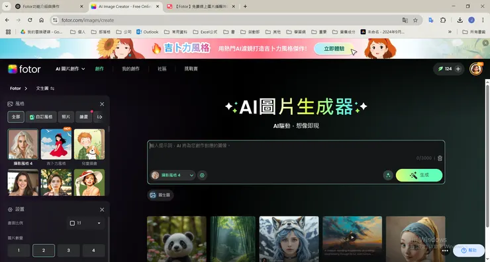
Task: Set image count to 3
Action: (68, 251)
